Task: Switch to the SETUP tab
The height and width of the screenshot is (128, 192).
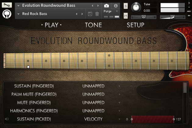Action: [135, 25]
